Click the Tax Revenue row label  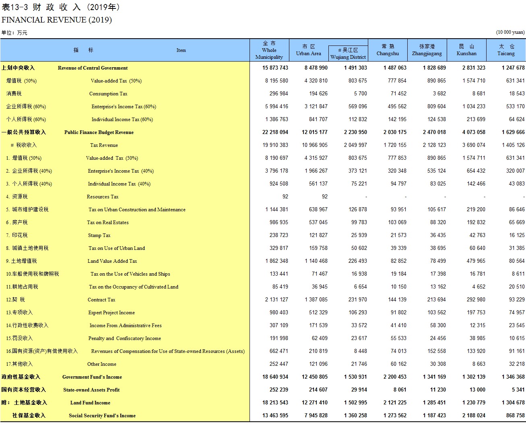tap(104, 145)
